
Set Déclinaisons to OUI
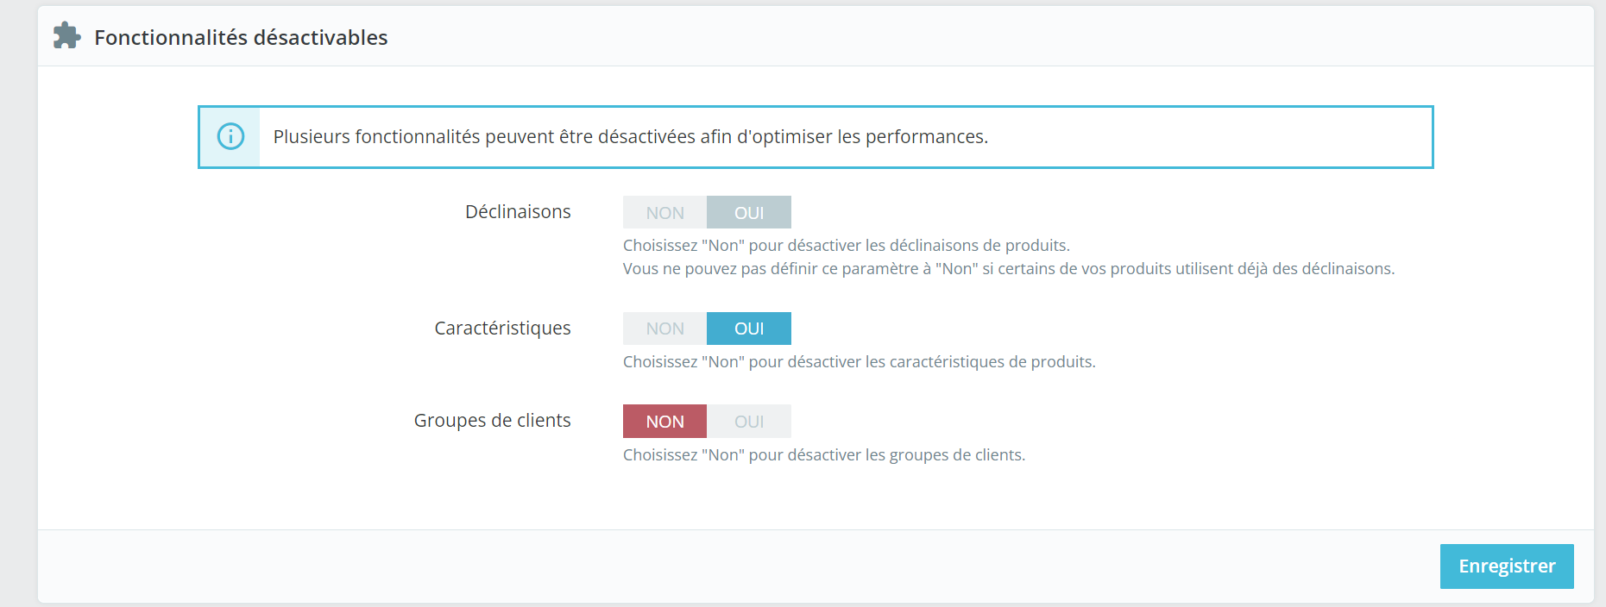tap(749, 212)
